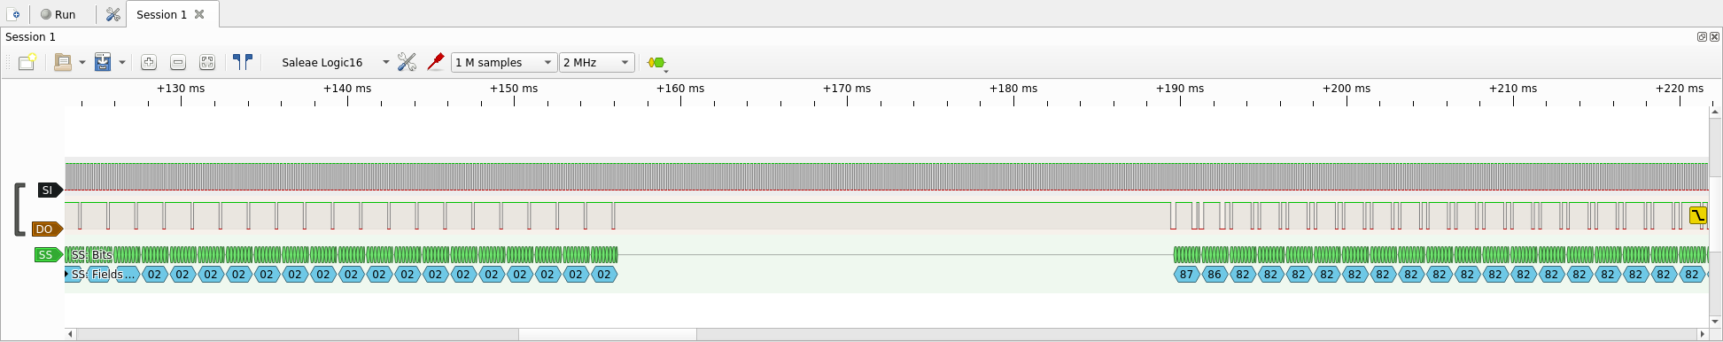The image size is (1723, 342).
Task: Expand the open file dropdown arrow
Action: coord(82,62)
